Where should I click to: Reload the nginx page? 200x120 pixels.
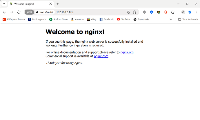[19, 12]
